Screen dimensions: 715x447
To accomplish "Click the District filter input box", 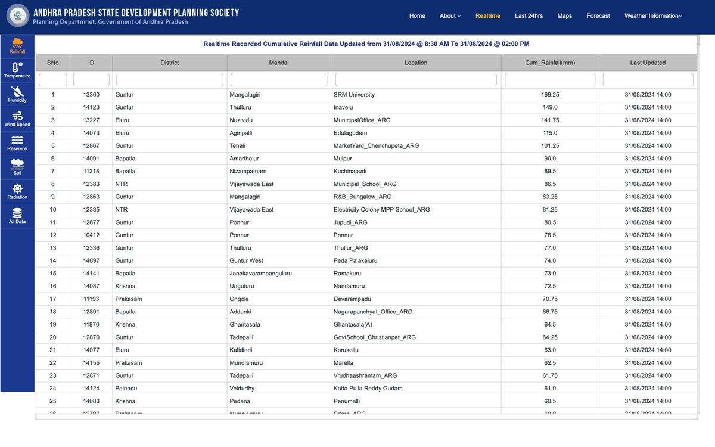I will click(170, 80).
